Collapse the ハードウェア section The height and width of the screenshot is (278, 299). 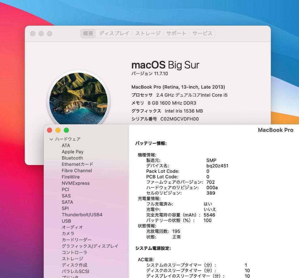point(51,139)
